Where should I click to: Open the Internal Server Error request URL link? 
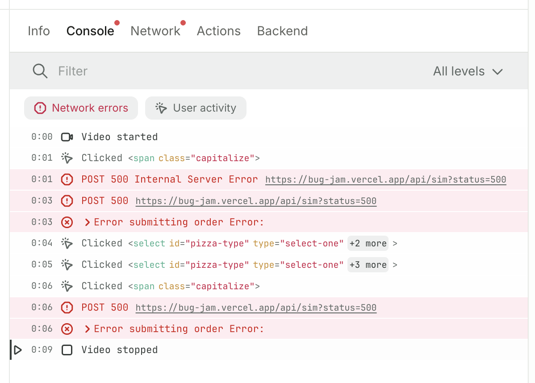click(385, 180)
